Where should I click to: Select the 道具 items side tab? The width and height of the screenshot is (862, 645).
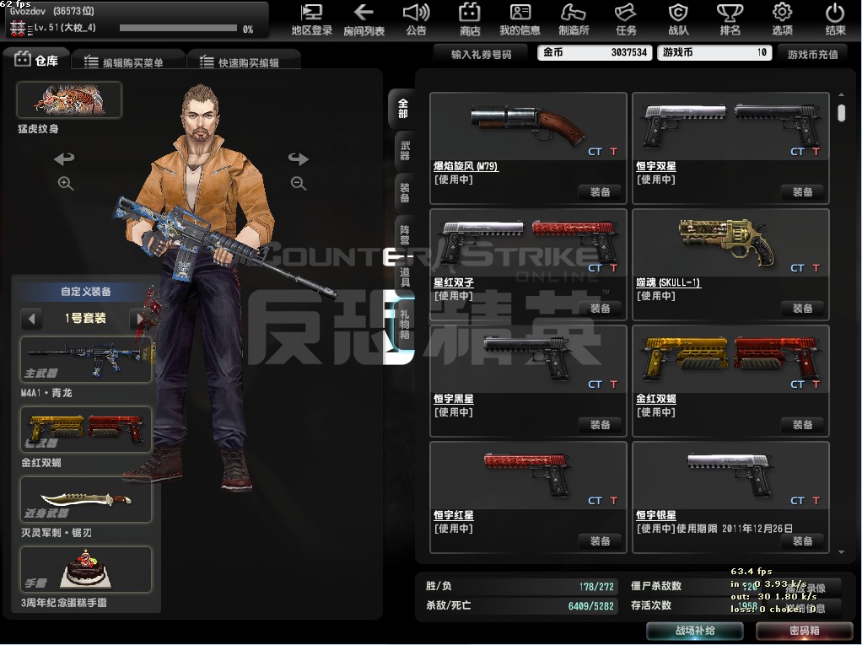[x=405, y=277]
